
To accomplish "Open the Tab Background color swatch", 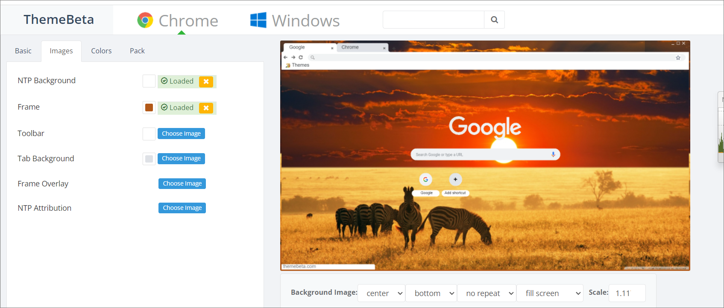I will [x=149, y=159].
